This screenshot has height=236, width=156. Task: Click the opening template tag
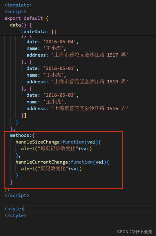point(18,5)
